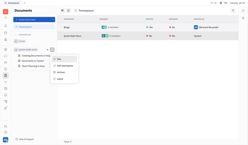Open the checkbox tracker icon in sidebar
This screenshot has height=145, width=248.
[6, 69]
